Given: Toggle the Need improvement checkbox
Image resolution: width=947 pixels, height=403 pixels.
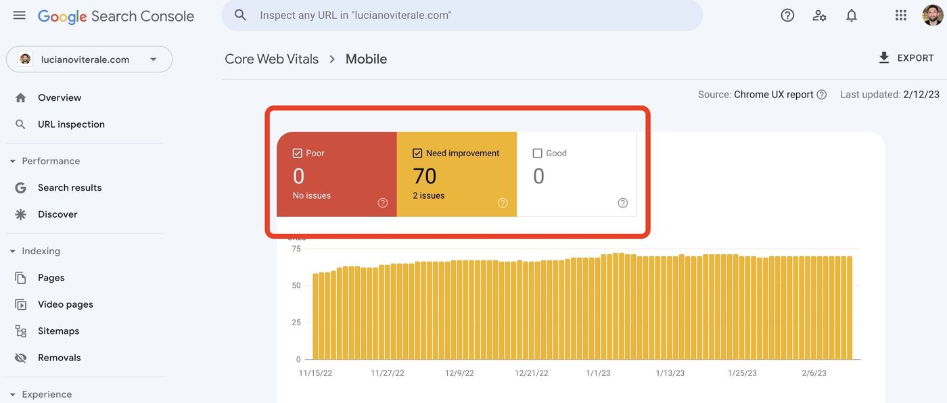Looking at the screenshot, I should tap(417, 153).
